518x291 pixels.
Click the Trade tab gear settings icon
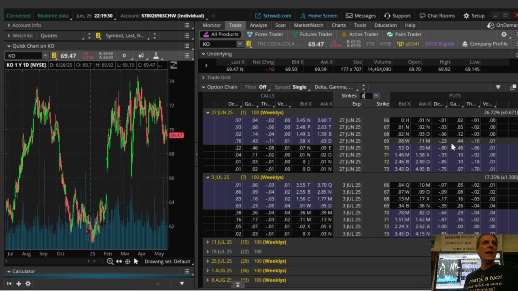(x=504, y=34)
